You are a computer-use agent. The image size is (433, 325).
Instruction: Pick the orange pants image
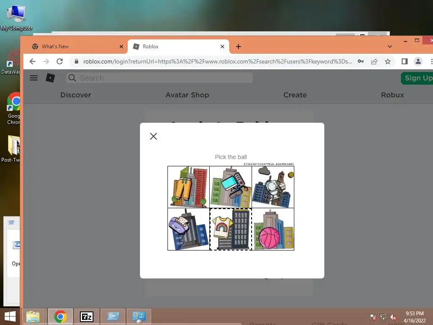(189, 187)
